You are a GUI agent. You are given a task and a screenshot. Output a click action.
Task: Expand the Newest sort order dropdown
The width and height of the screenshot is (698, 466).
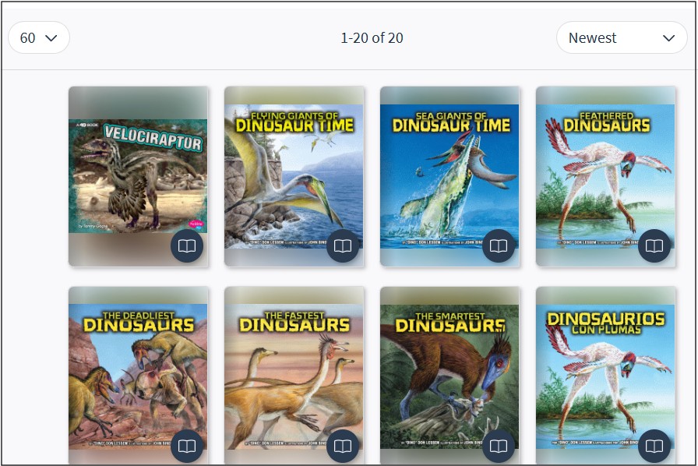tap(622, 38)
